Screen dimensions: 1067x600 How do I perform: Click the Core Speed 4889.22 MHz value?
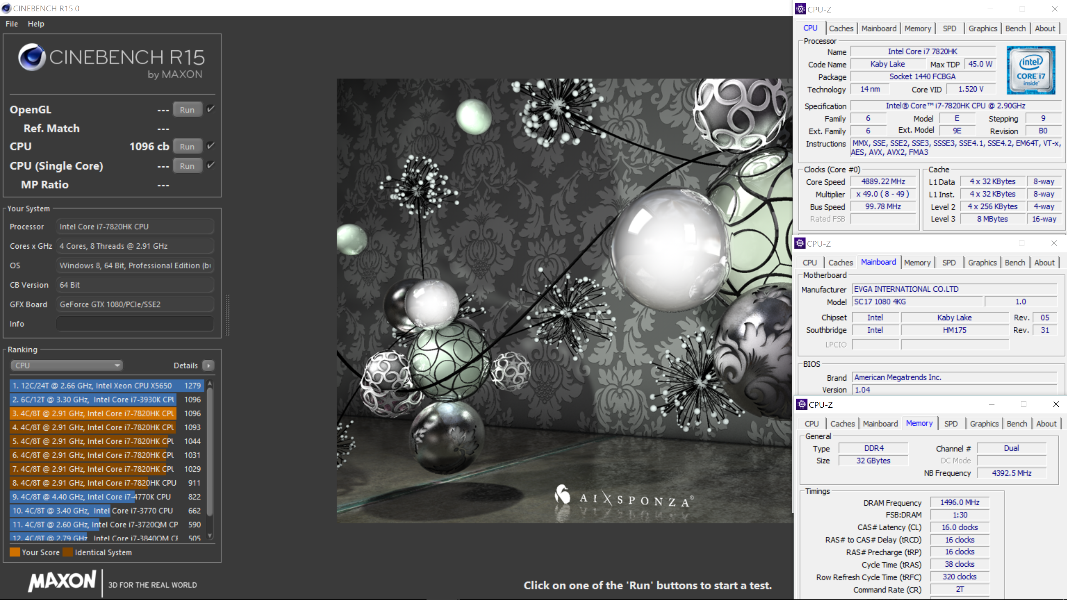(883, 181)
